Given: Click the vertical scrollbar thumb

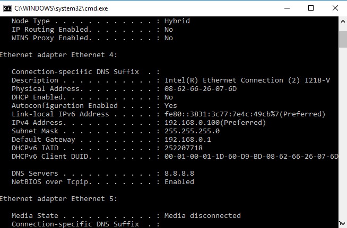Looking at the screenshot, I should [x=342, y=39].
